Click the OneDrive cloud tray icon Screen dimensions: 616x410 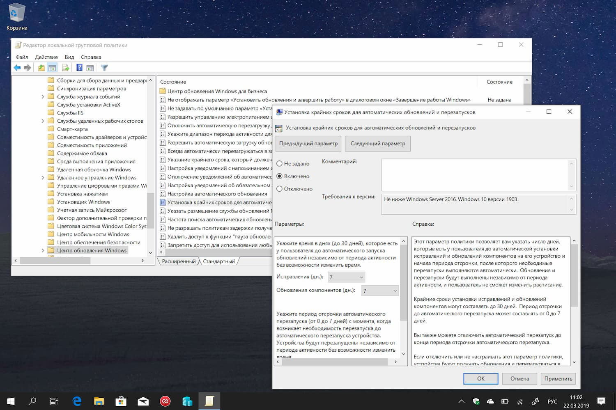click(490, 401)
